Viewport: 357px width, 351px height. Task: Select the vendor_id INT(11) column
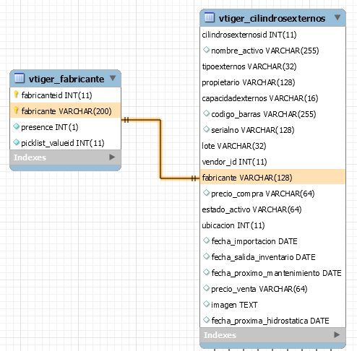[x=272, y=162]
